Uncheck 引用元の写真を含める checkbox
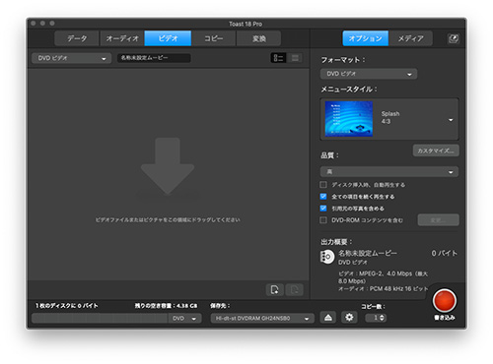493x364 pixels. [x=323, y=209]
